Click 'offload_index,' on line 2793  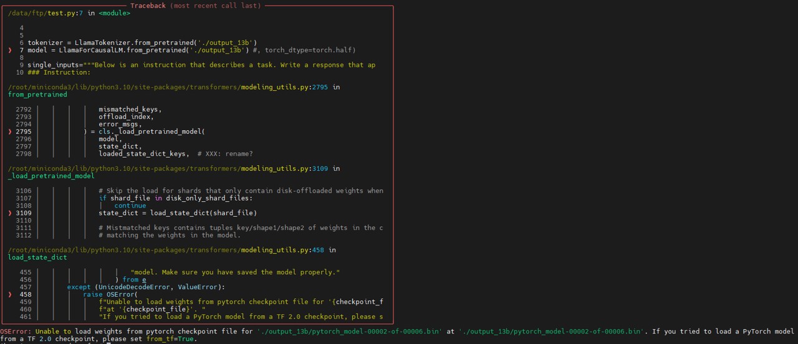(x=126, y=117)
